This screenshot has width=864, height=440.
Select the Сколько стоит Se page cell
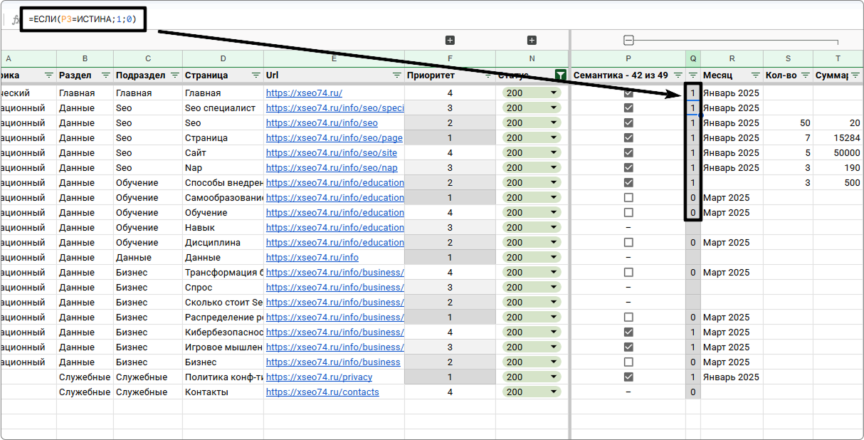[x=223, y=302]
